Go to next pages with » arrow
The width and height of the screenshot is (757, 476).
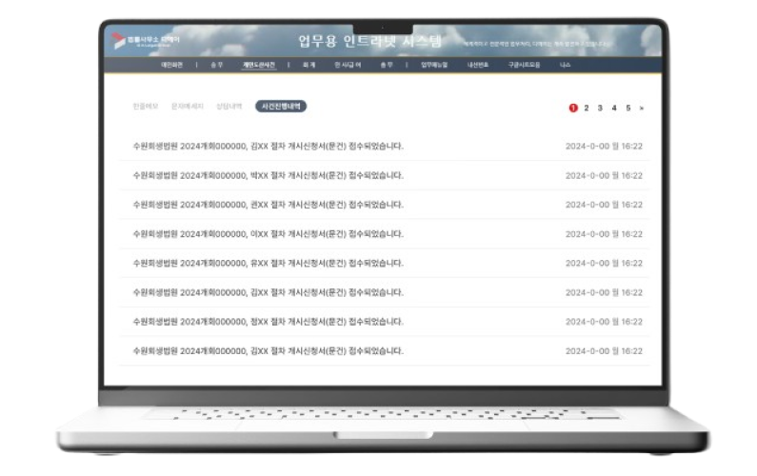point(642,109)
